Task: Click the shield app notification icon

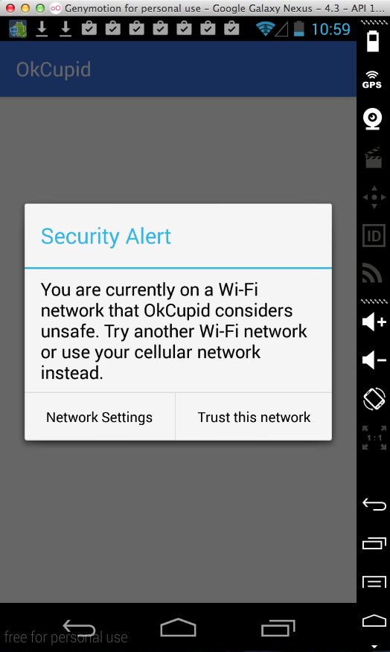Action: pyautogui.click(x=18, y=29)
